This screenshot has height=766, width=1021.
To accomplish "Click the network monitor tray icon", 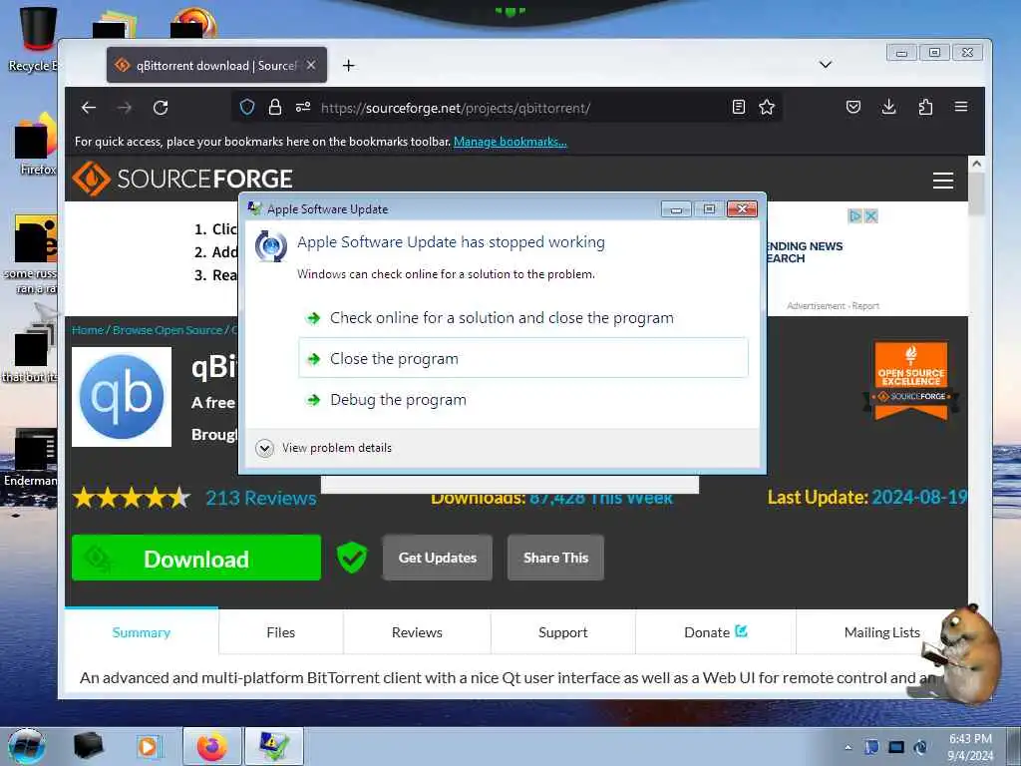I will (x=896, y=747).
